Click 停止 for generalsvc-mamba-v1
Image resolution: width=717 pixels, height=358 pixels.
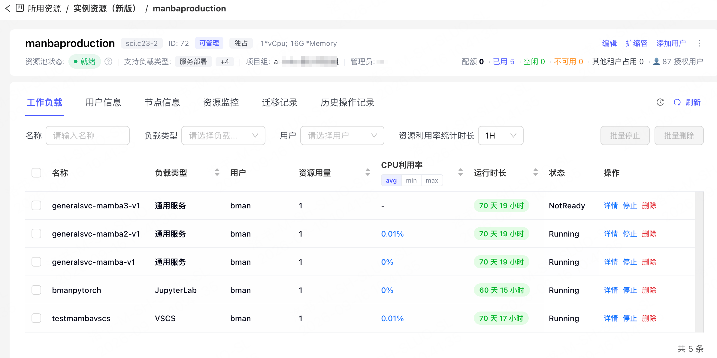click(x=630, y=262)
